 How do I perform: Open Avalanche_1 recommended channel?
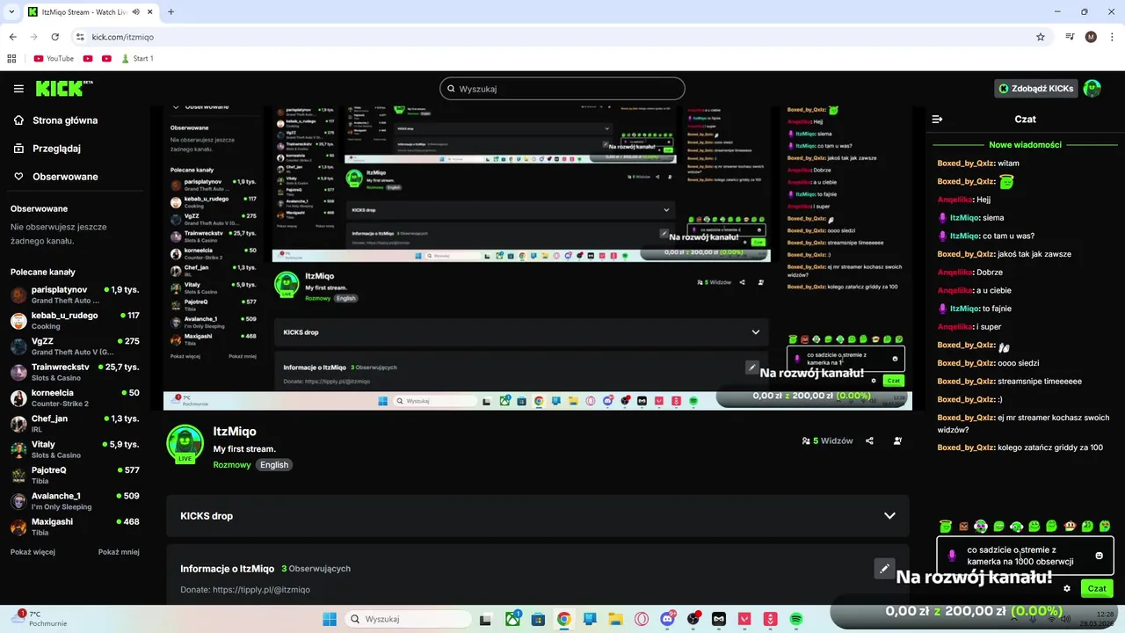75,501
